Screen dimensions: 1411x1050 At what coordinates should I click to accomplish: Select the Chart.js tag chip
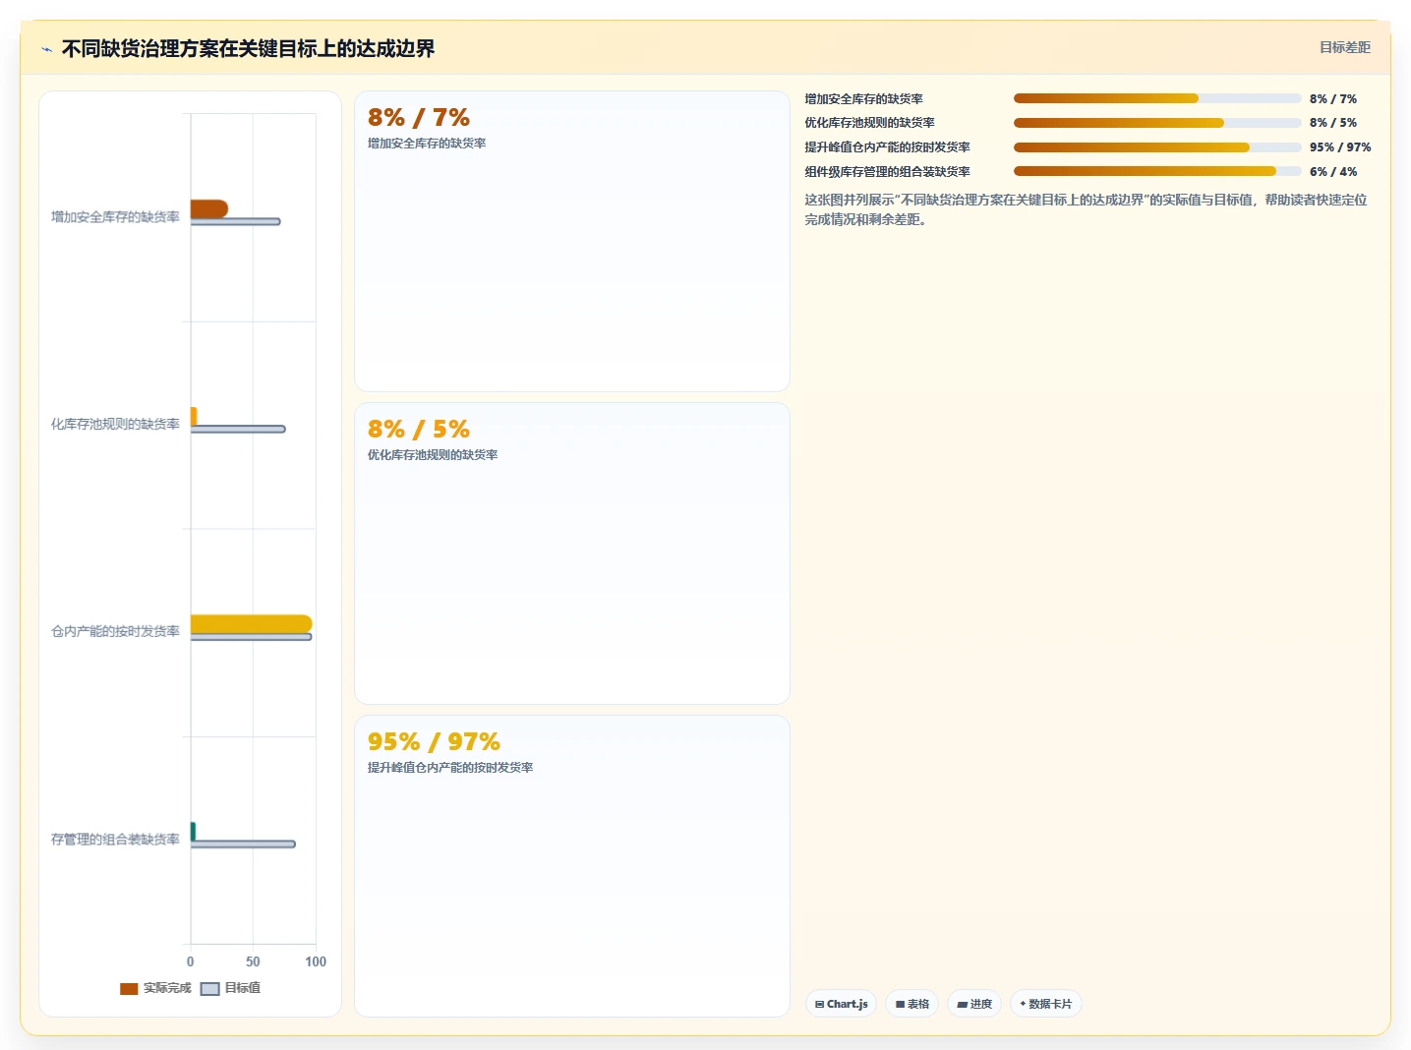pos(842,1004)
